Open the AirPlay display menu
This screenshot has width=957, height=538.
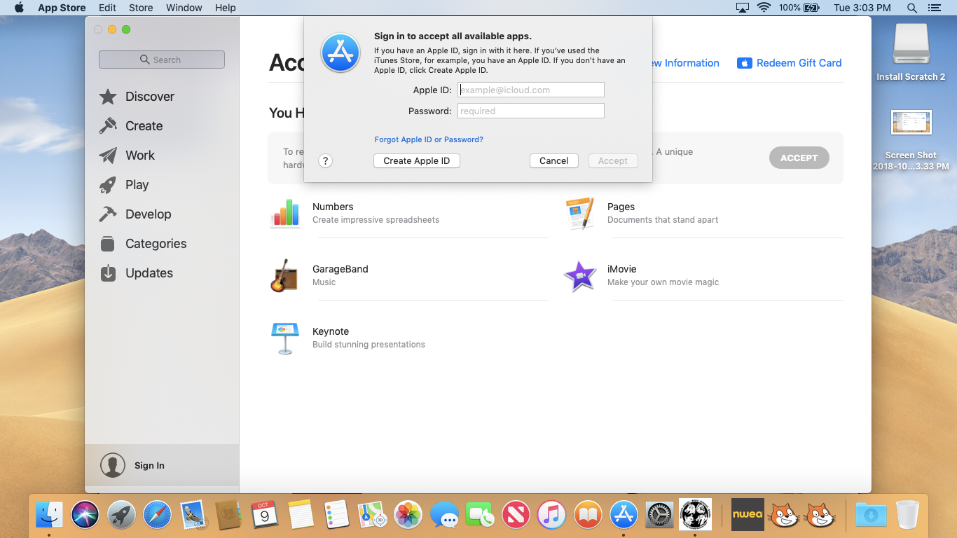pos(743,8)
